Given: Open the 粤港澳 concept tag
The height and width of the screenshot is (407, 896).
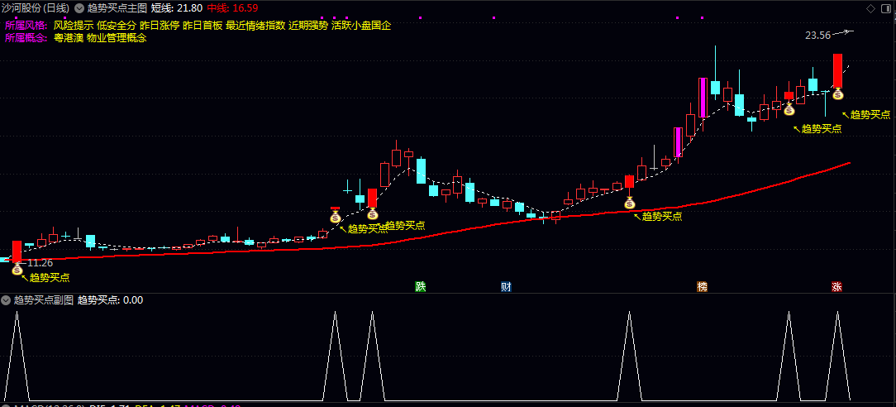Looking at the screenshot, I should pos(69,38).
